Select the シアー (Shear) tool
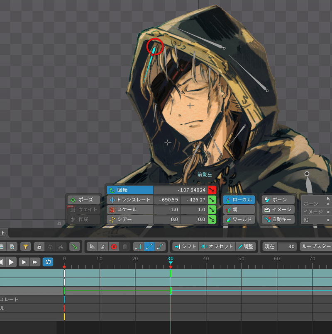 tap(130, 219)
